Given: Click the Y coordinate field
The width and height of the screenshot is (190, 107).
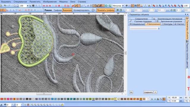Looking at the screenshot, I should coord(175,101).
